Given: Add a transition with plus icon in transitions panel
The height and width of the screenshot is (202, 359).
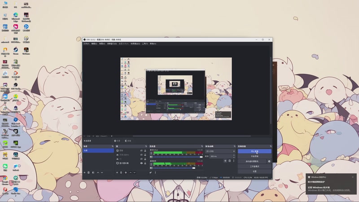Looking at the screenshot, I should [x=225, y=161].
